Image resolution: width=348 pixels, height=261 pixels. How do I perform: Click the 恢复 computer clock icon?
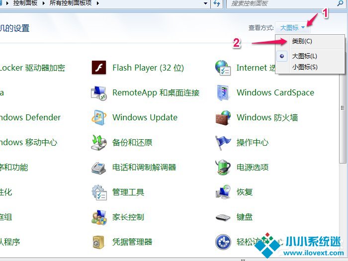tap(223, 192)
